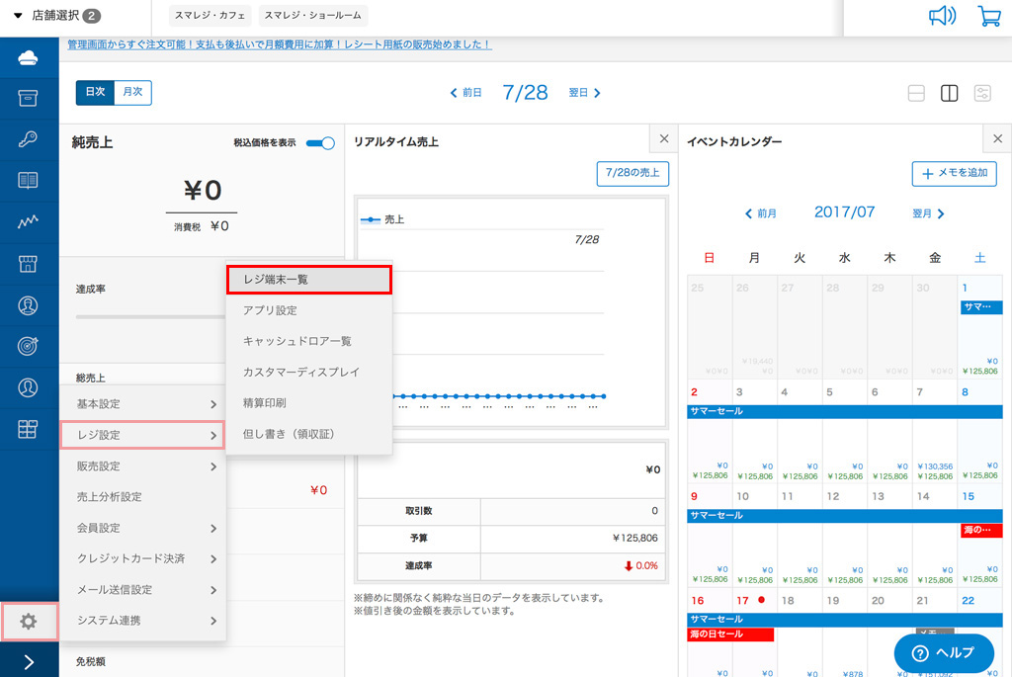Screen dimensions: 1012x677
Task: Select the two-column layout icon
Action: point(949,94)
